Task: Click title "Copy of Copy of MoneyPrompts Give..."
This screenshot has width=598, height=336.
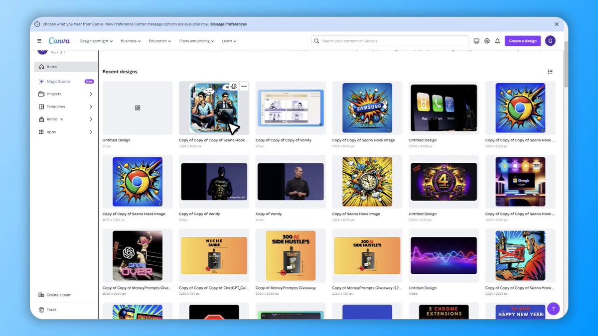Action: pyautogui.click(x=137, y=288)
